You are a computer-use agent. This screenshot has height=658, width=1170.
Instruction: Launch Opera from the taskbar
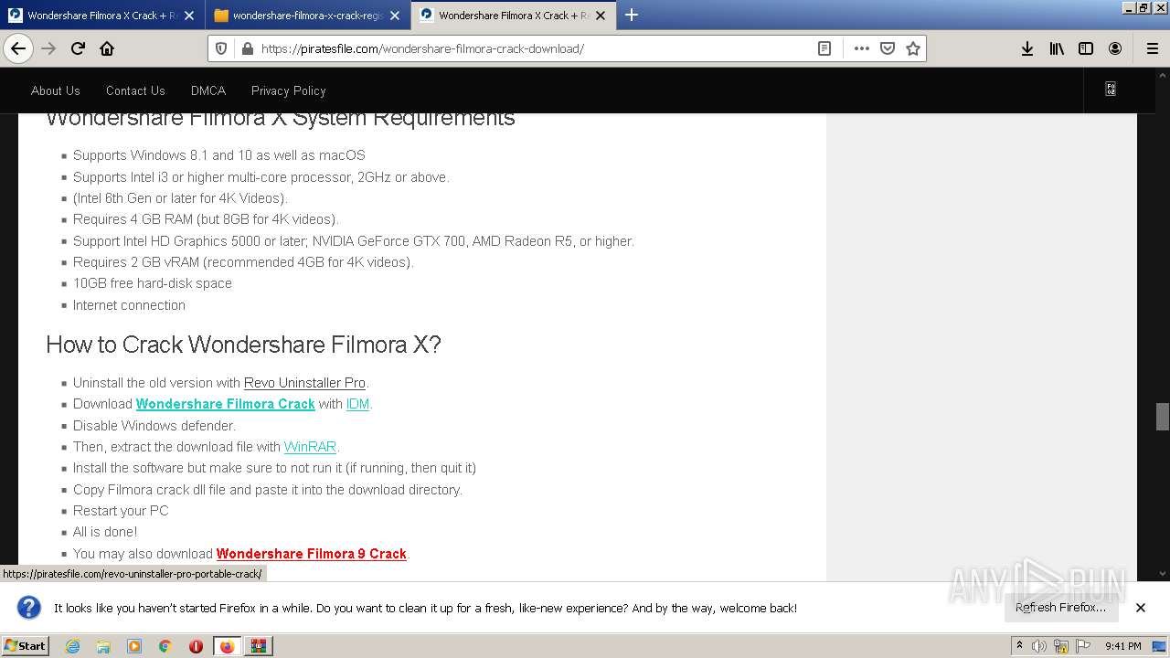[196, 646]
